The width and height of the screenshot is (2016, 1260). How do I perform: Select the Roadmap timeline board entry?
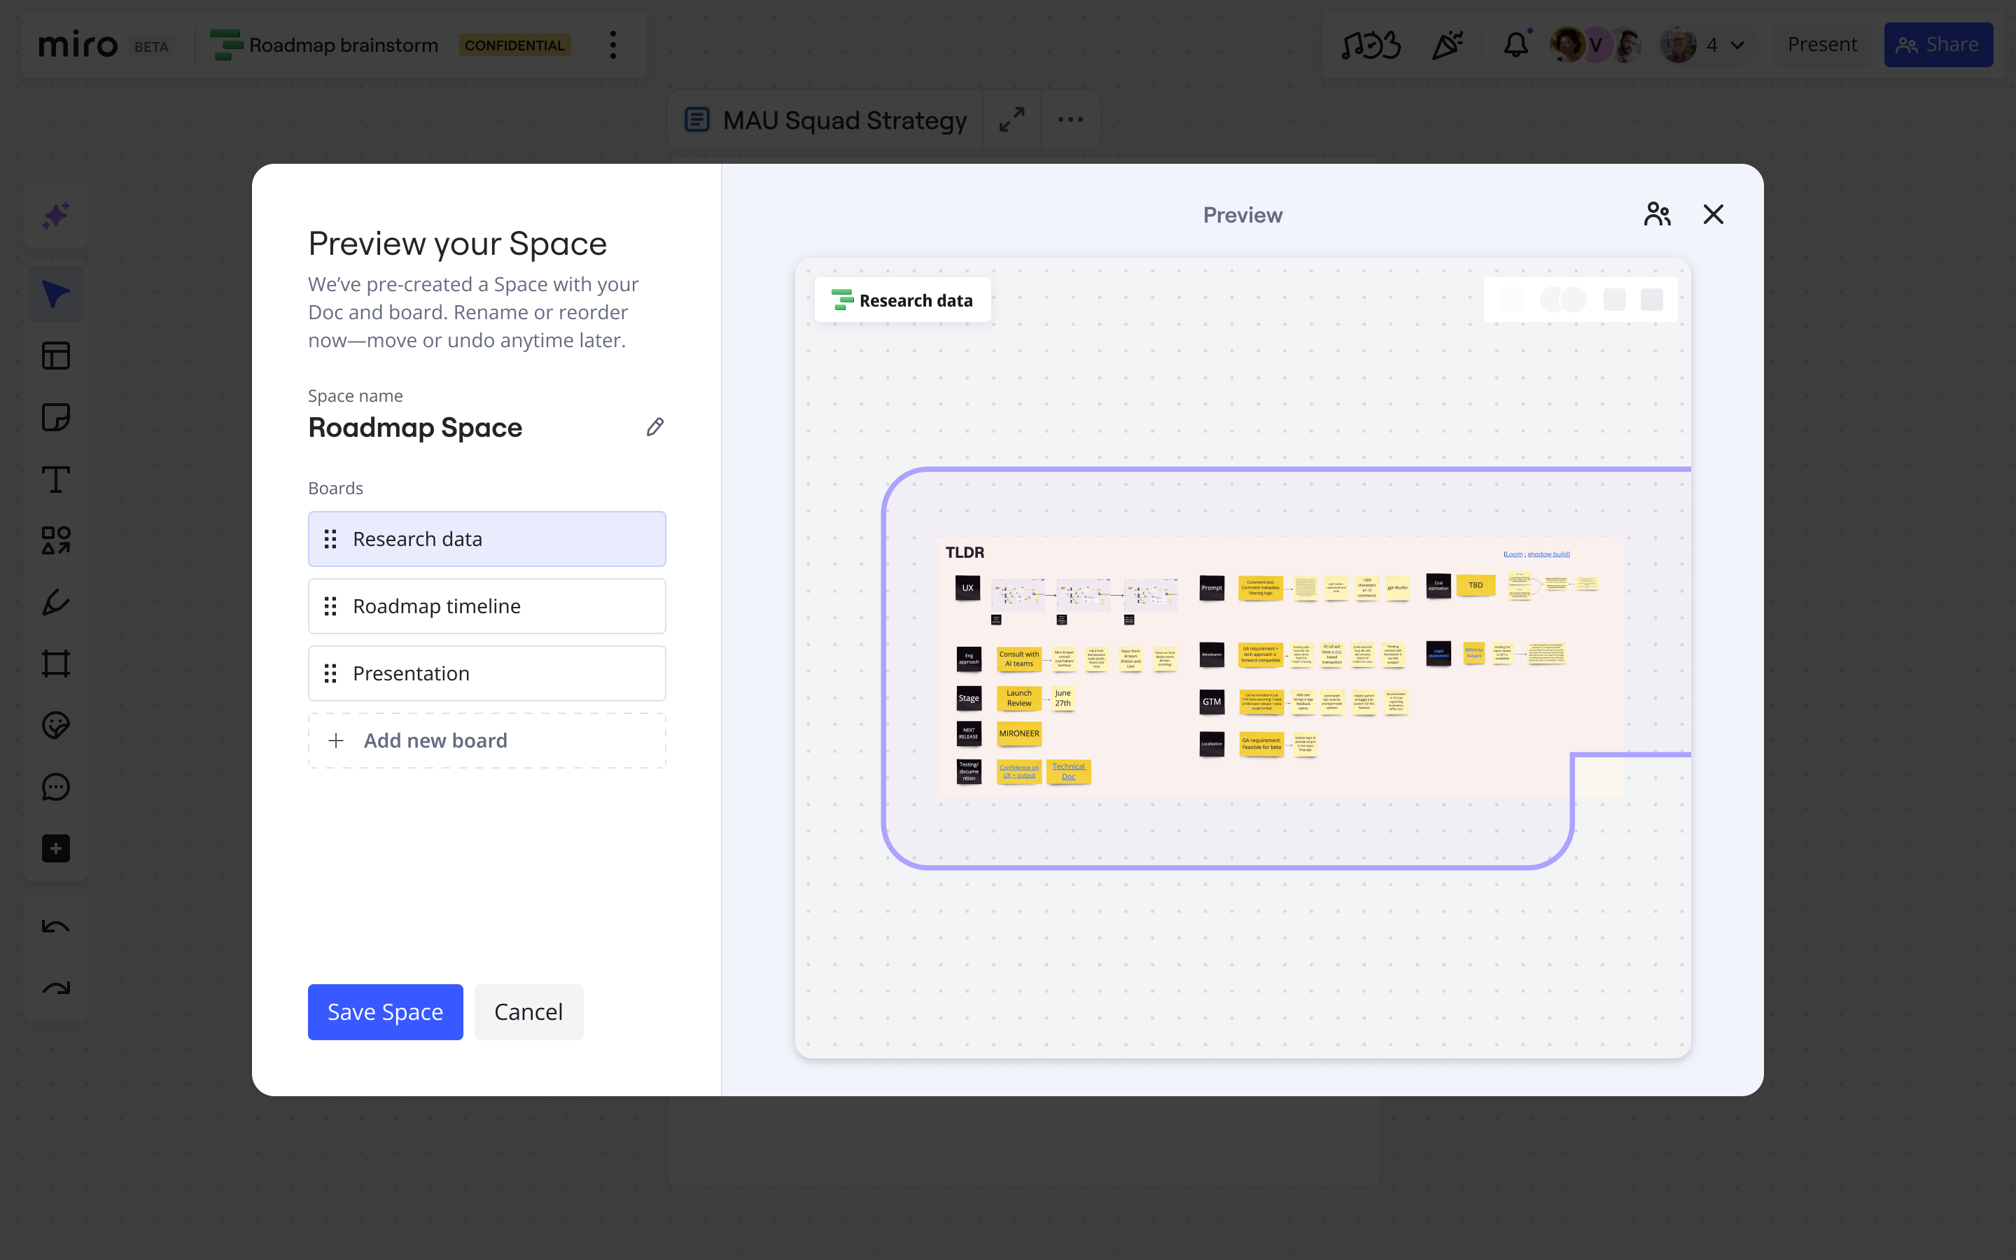click(486, 605)
